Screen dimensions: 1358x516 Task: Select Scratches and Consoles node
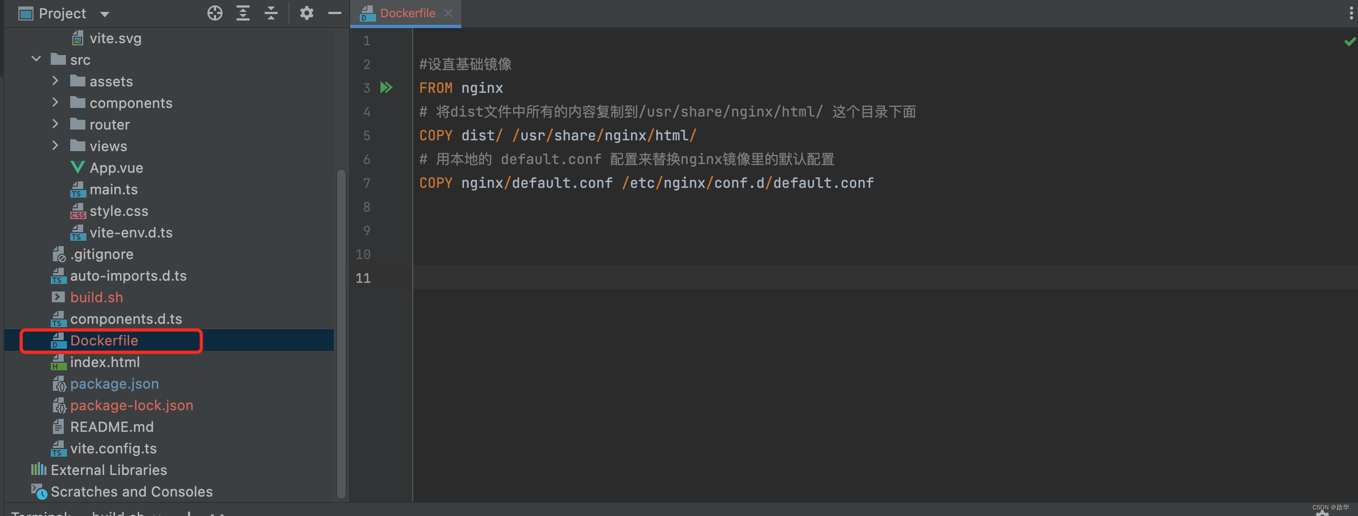tap(132, 492)
